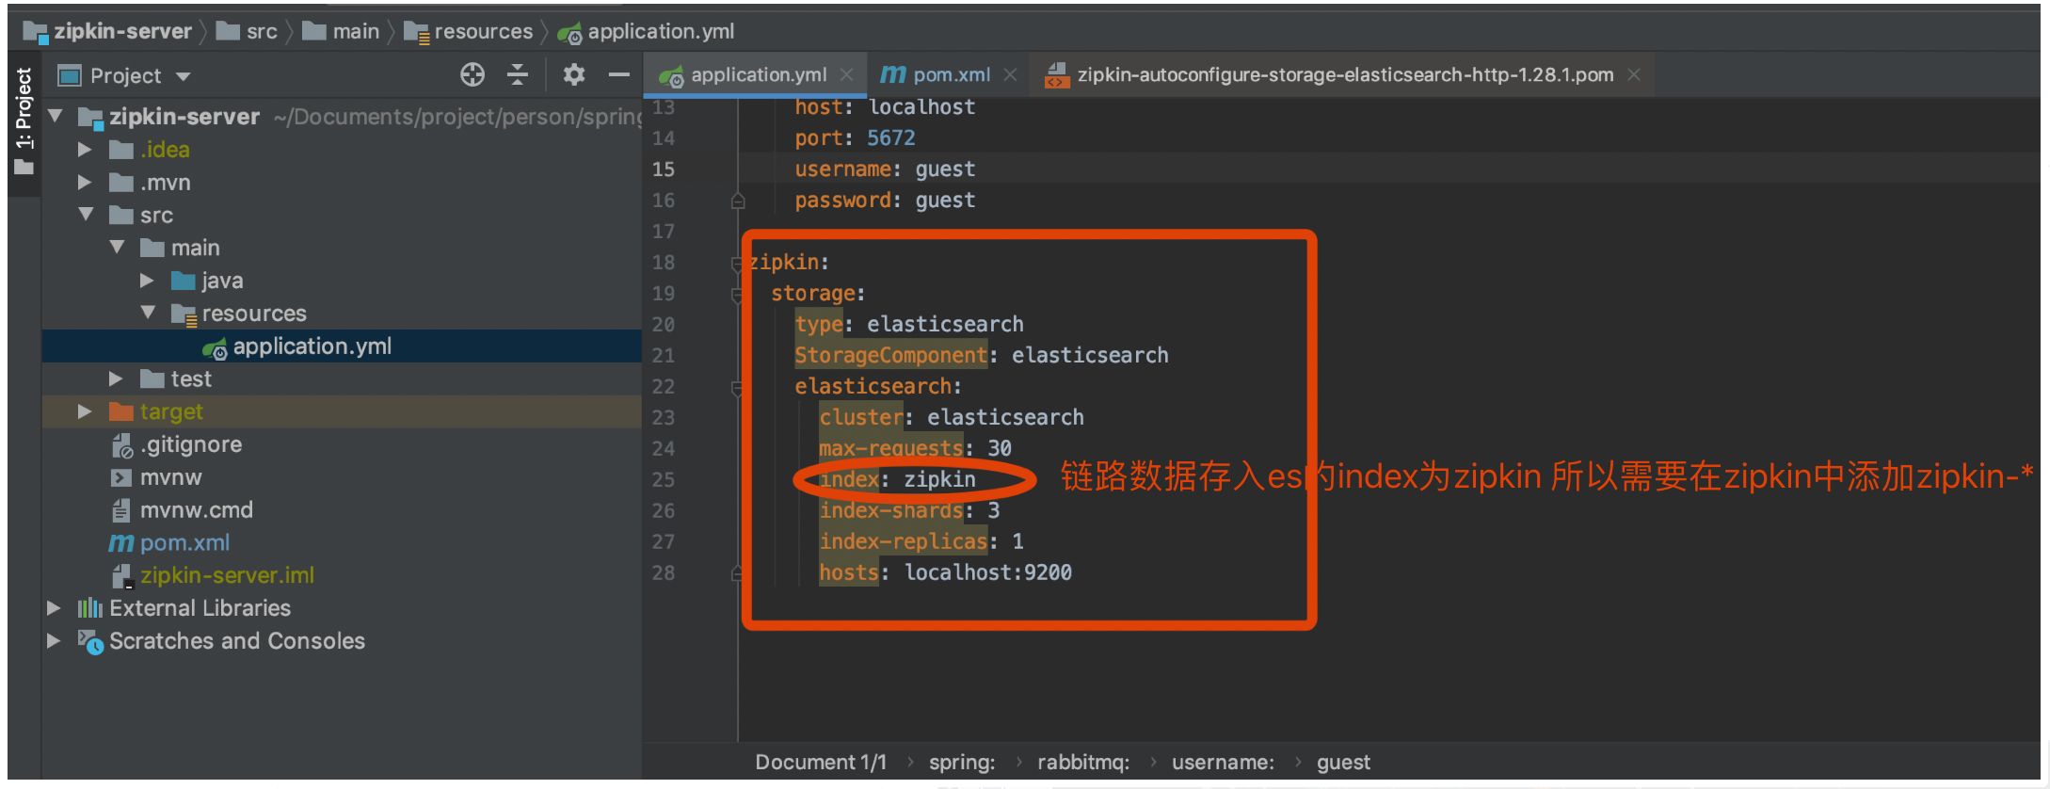Expand the .idea folder arrow
Image resolution: width=2050 pixels, height=789 pixels.
tap(85, 150)
